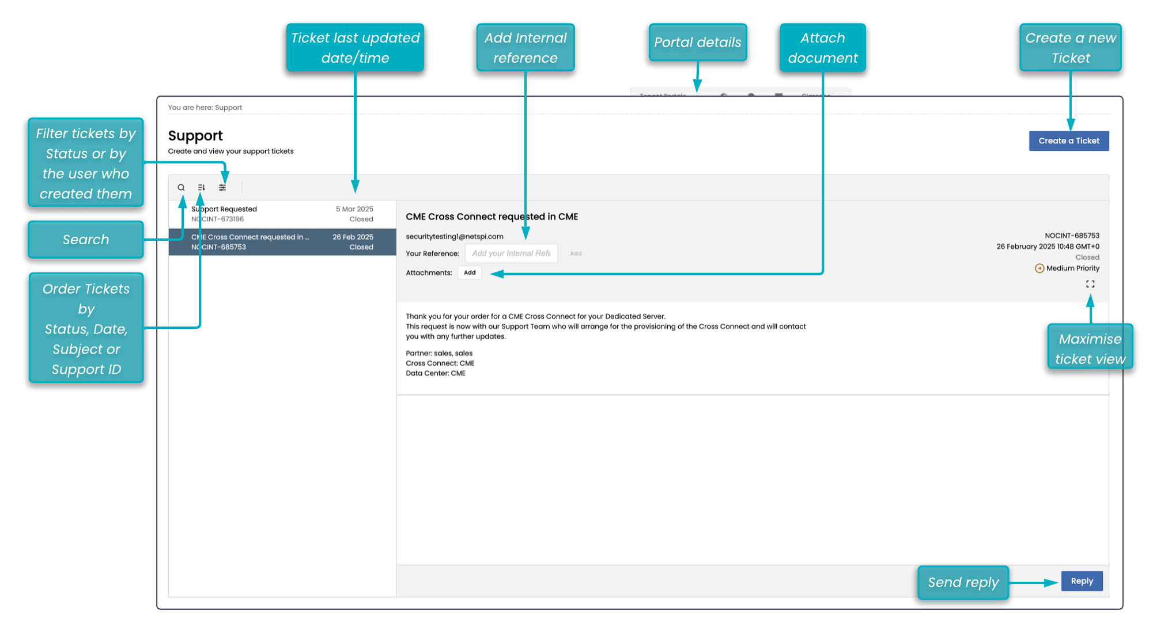The height and width of the screenshot is (633, 1153).
Task: Maximise the ticket view
Action: coord(1090,284)
